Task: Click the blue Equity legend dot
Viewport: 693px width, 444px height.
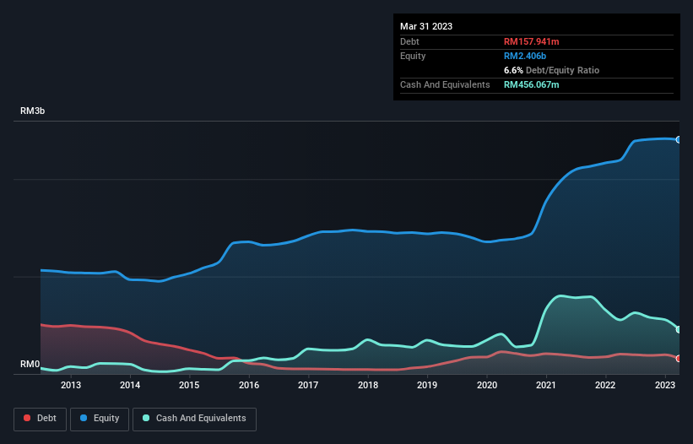Action: (84, 418)
